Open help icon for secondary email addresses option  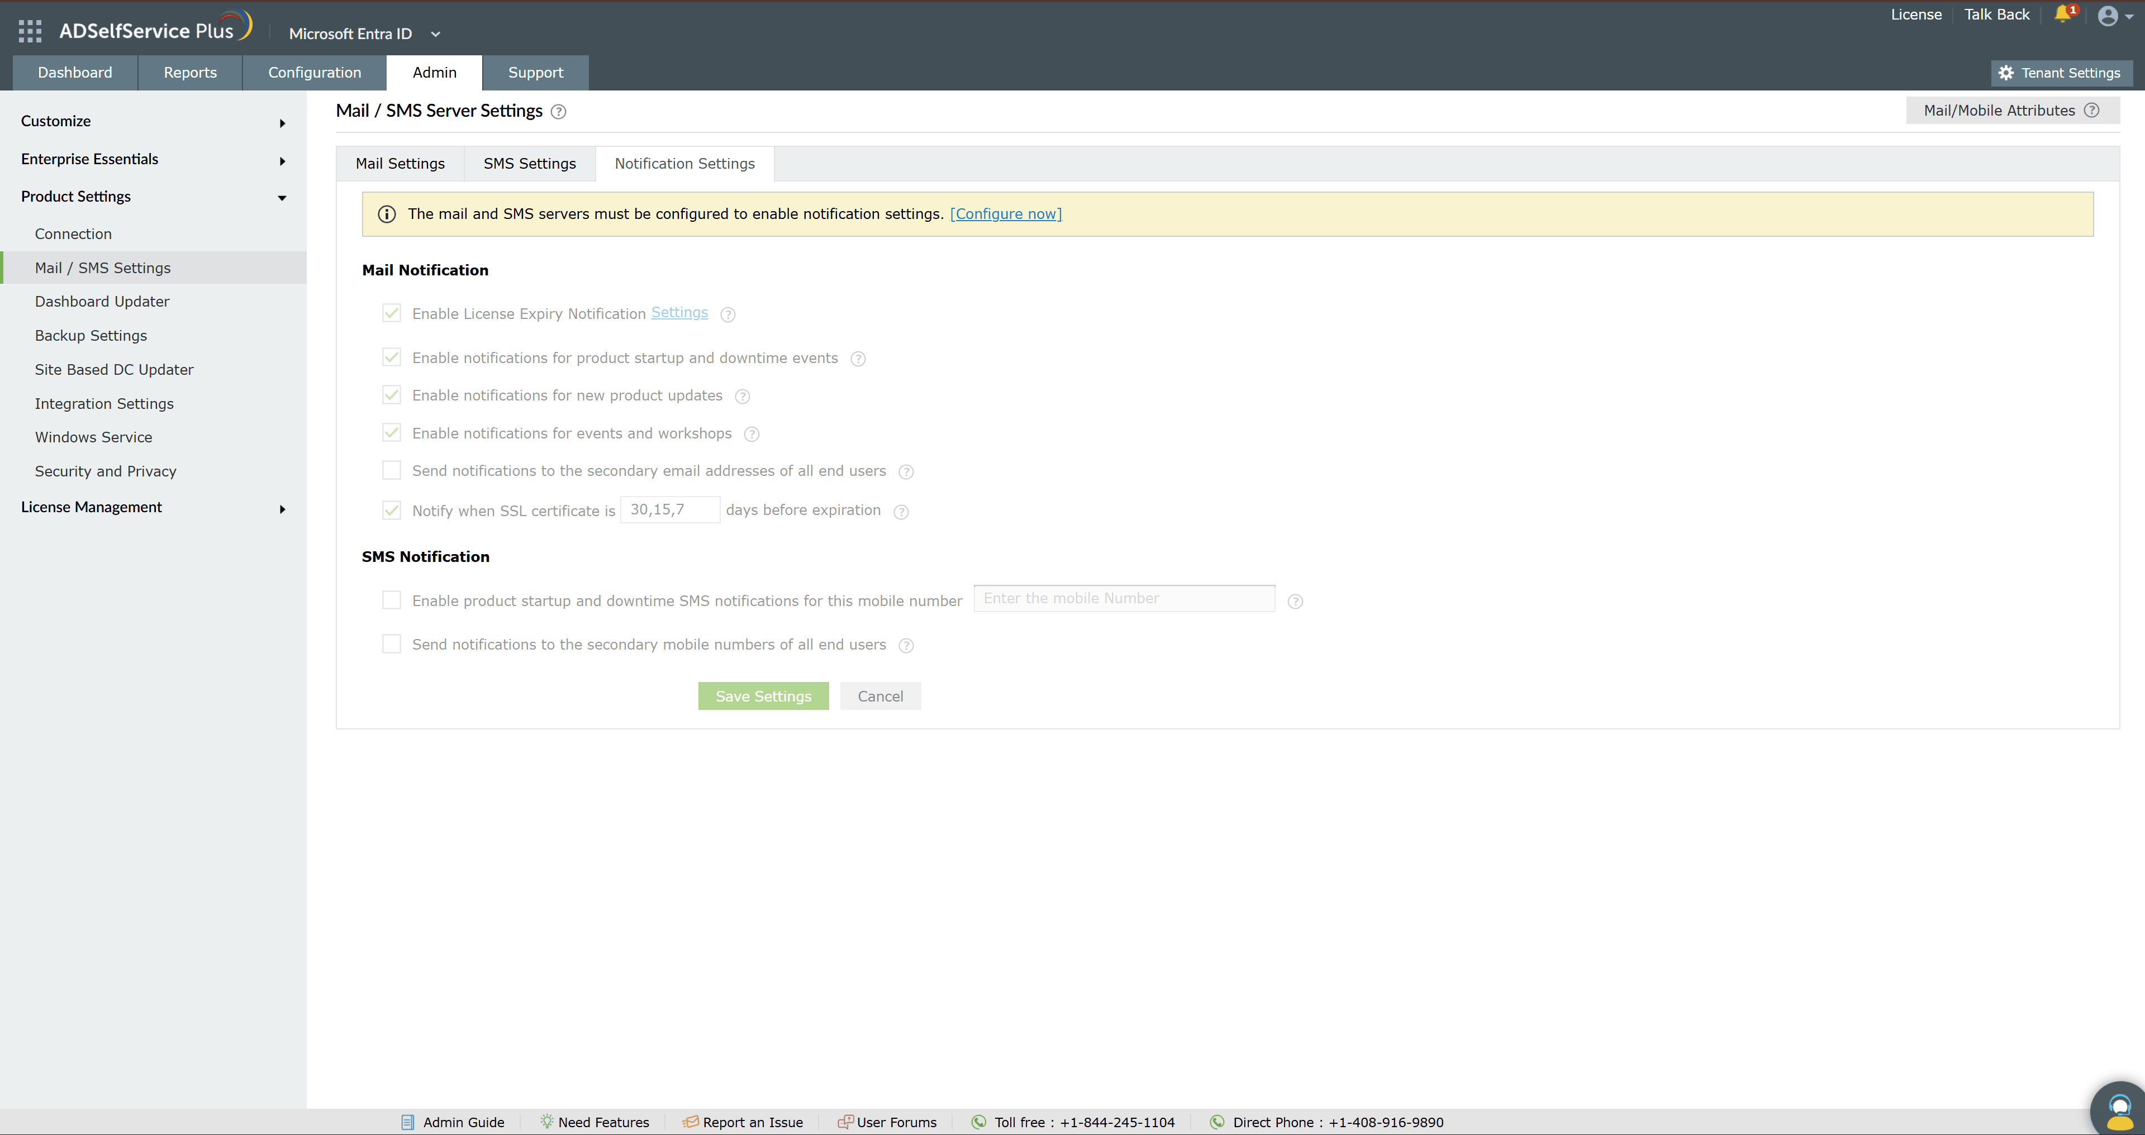click(906, 472)
